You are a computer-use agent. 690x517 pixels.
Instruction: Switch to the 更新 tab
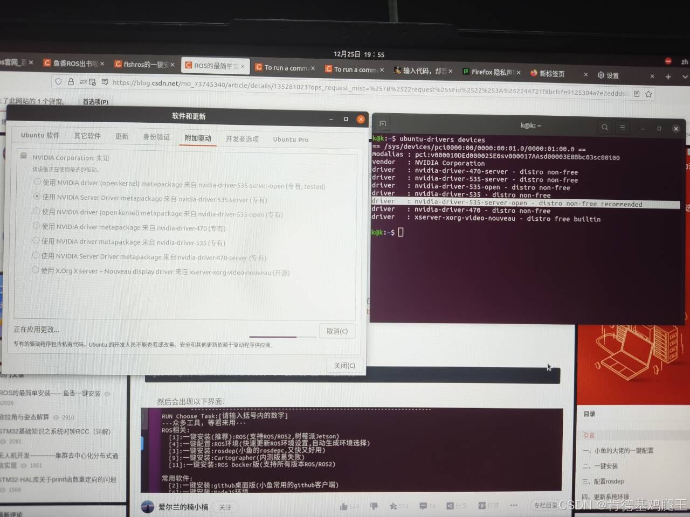tap(122, 136)
